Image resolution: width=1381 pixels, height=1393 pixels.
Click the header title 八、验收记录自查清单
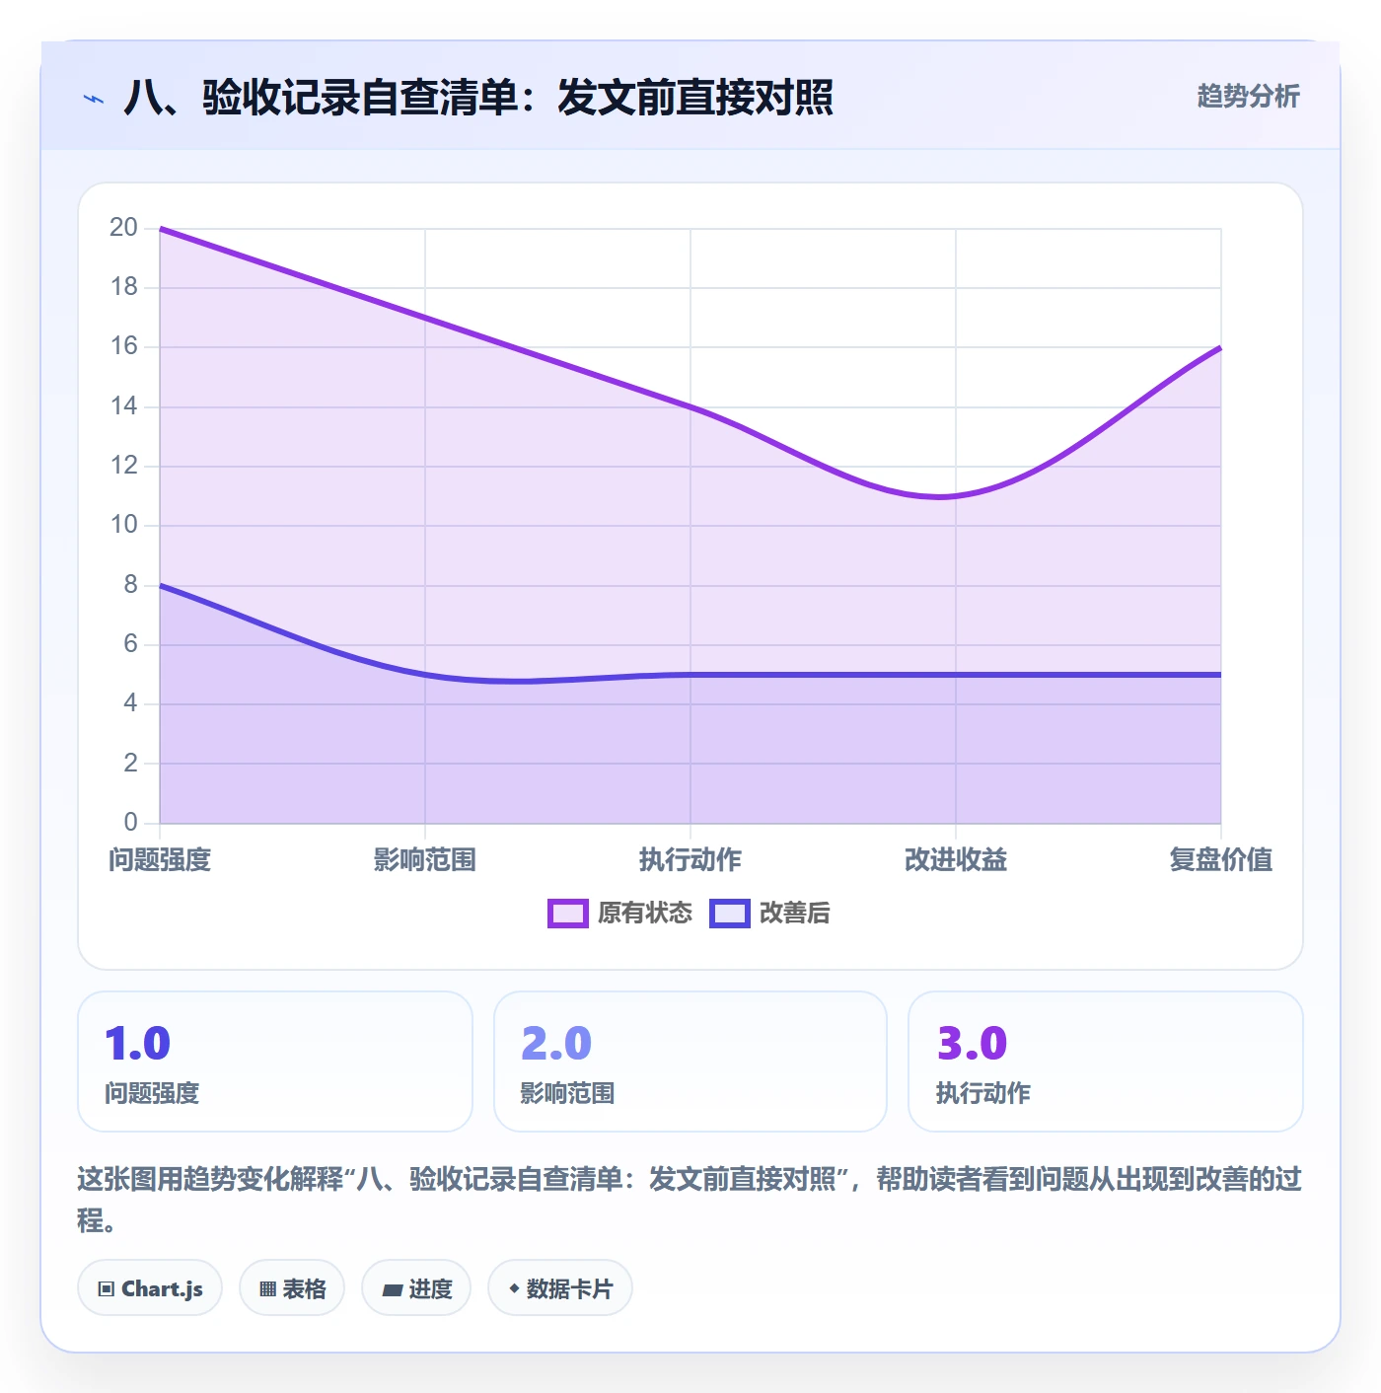(x=478, y=97)
